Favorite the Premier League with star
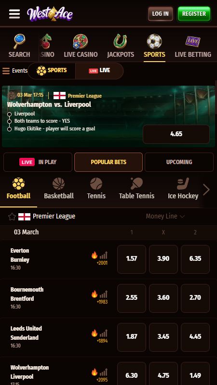The height and width of the screenshot is (385, 217). click(12, 217)
